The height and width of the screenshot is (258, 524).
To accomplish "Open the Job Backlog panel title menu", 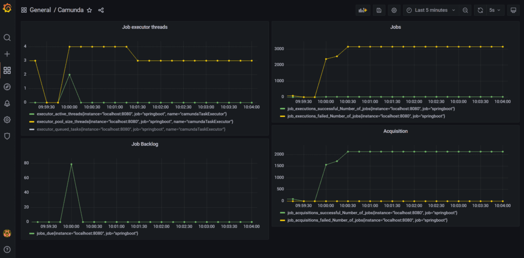I will click(x=145, y=144).
